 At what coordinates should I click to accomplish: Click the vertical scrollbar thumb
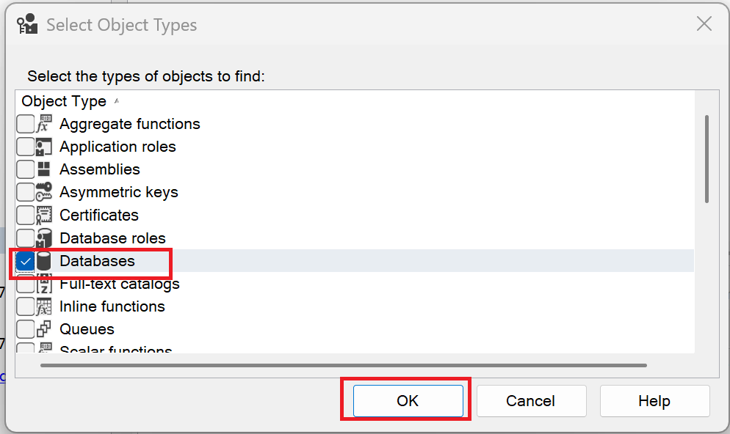706,158
